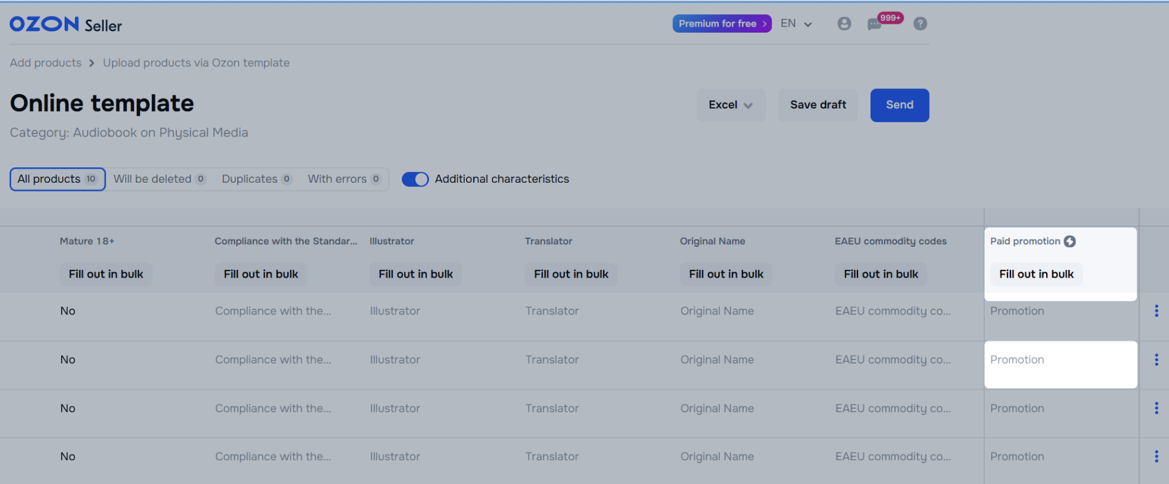Click the Mature 18+ value No in fourth row
1169x484 pixels.
point(68,456)
